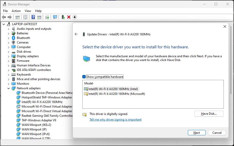This screenshot has height=146, width=234.
Task: Expand the Batteries node
Action: tap(8, 33)
